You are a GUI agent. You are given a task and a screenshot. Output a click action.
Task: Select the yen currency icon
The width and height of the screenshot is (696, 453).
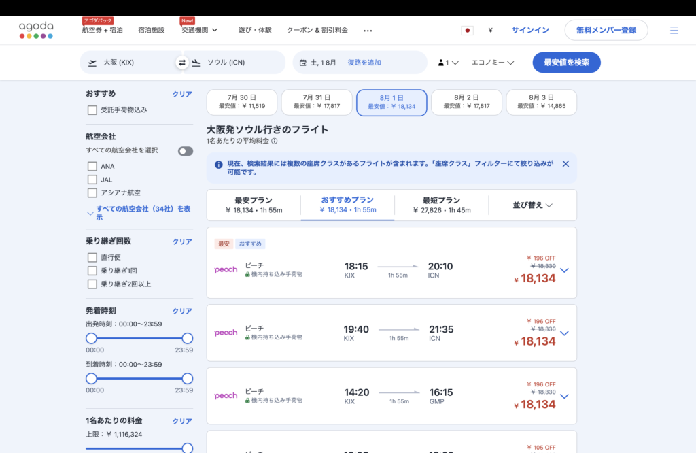pyautogui.click(x=490, y=31)
